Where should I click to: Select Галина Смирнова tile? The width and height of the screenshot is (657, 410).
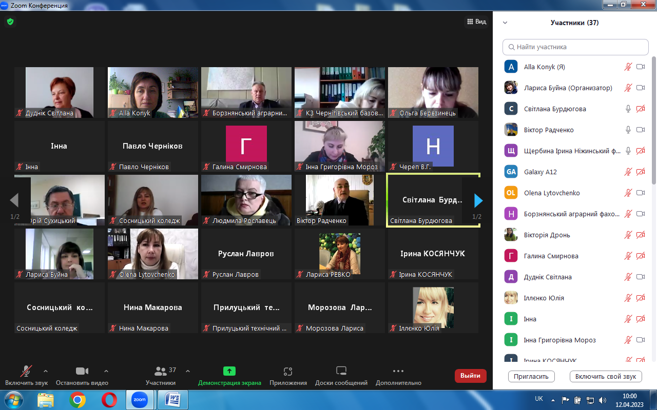point(246,146)
